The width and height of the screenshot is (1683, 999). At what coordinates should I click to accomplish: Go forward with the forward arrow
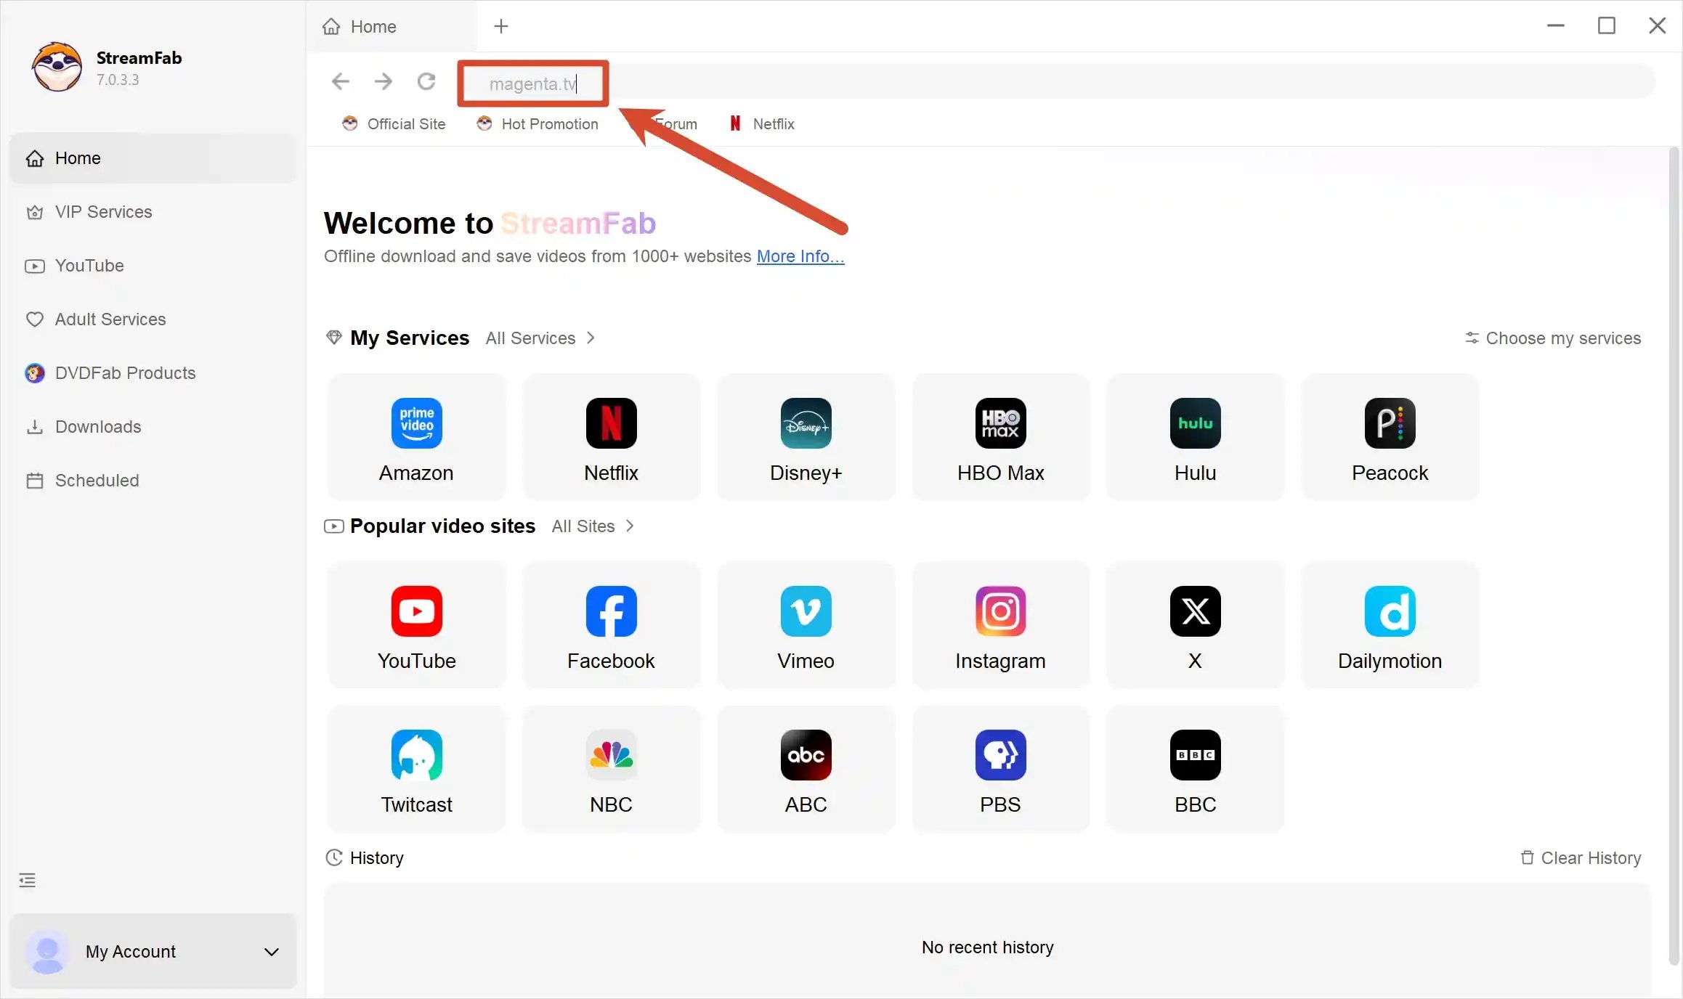coord(384,81)
